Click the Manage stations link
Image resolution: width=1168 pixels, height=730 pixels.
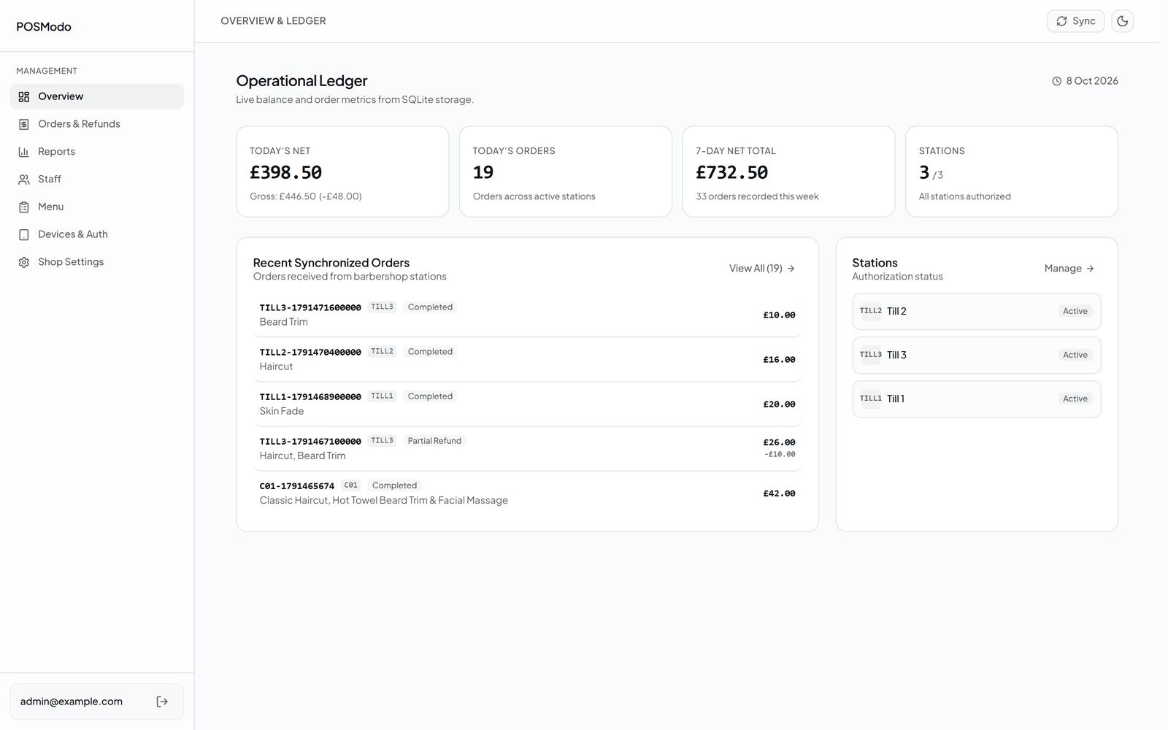[x=1069, y=269]
